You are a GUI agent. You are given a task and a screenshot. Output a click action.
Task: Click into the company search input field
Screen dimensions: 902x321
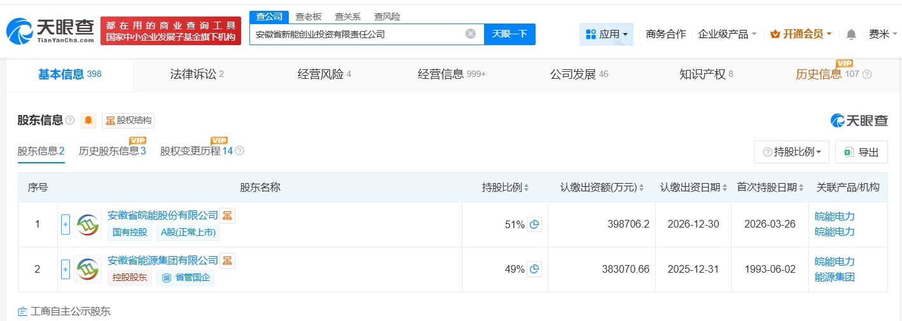click(356, 34)
